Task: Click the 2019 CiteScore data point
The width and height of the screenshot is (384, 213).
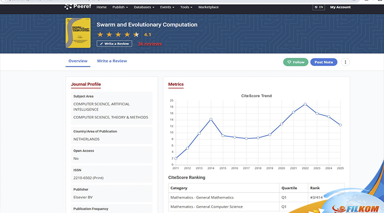Action: pos(270,135)
